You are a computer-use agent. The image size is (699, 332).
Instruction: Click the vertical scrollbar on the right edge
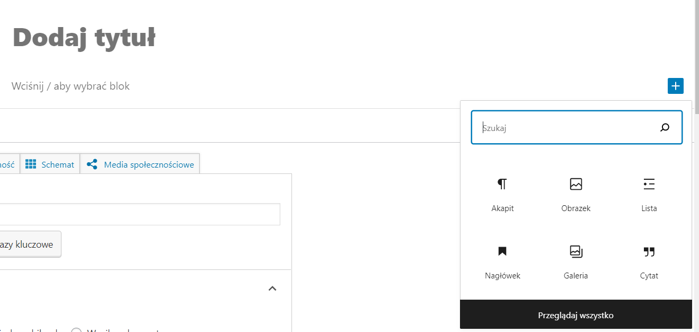click(696, 53)
